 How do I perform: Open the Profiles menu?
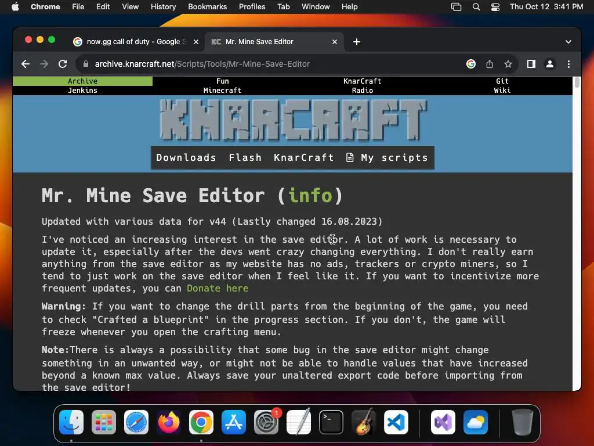click(x=252, y=7)
